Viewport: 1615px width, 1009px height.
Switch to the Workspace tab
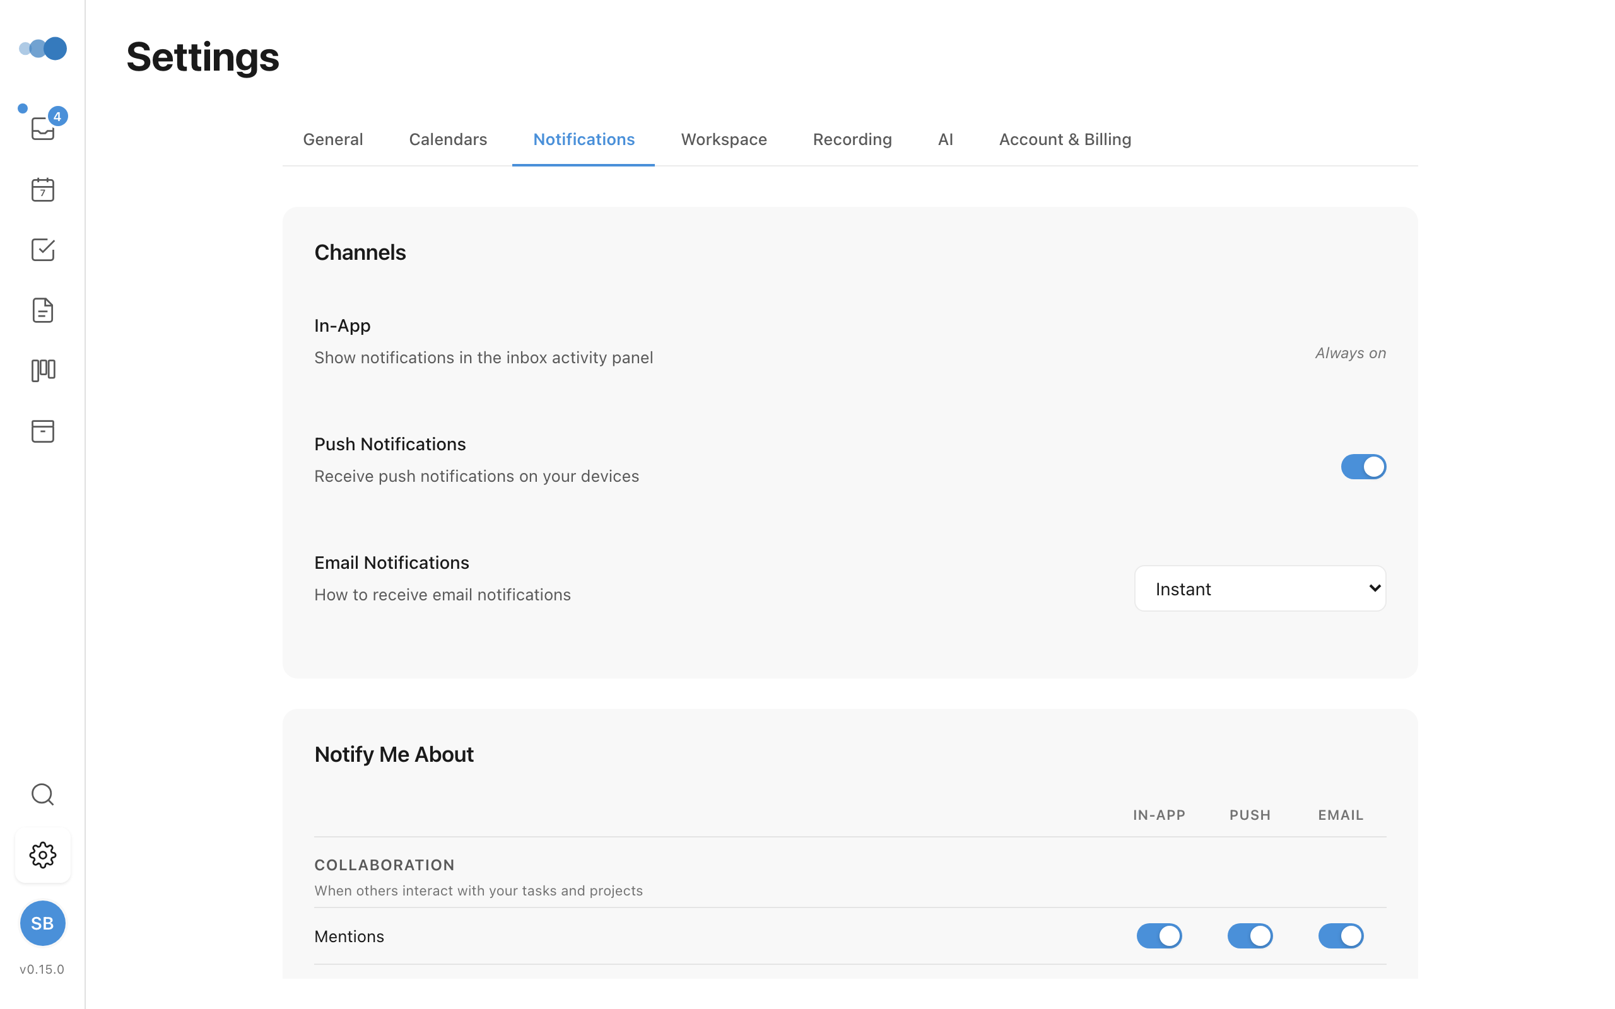coord(724,139)
